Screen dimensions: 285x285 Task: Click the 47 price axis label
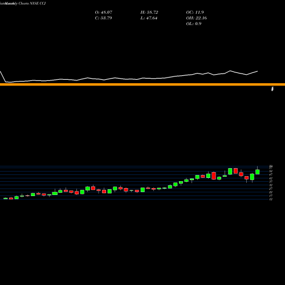tap(271, 174)
